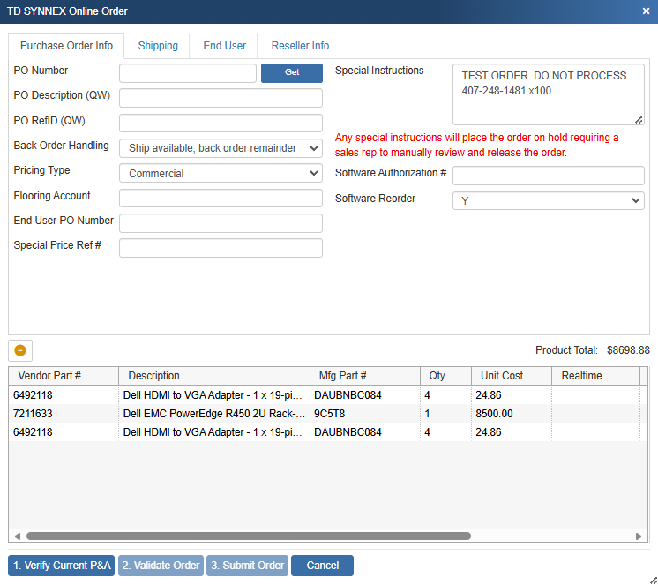Click left arrow of horizontal scrollbar
Screen dimensions: 658x585
(17, 536)
